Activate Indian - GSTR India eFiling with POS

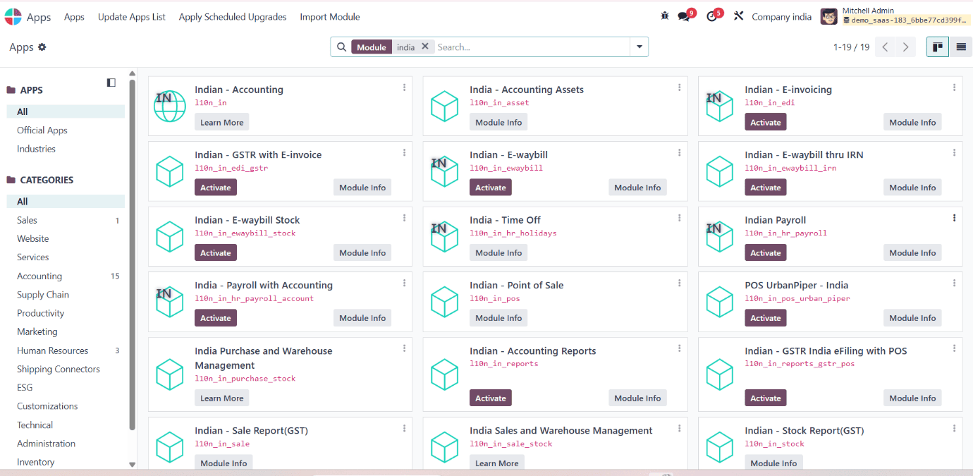(x=766, y=398)
